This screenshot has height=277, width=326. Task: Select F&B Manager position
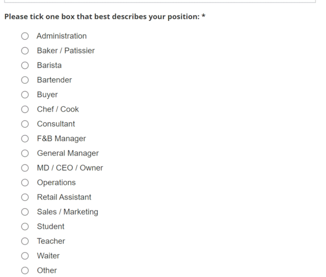pyautogui.click(x=25, y=139)
